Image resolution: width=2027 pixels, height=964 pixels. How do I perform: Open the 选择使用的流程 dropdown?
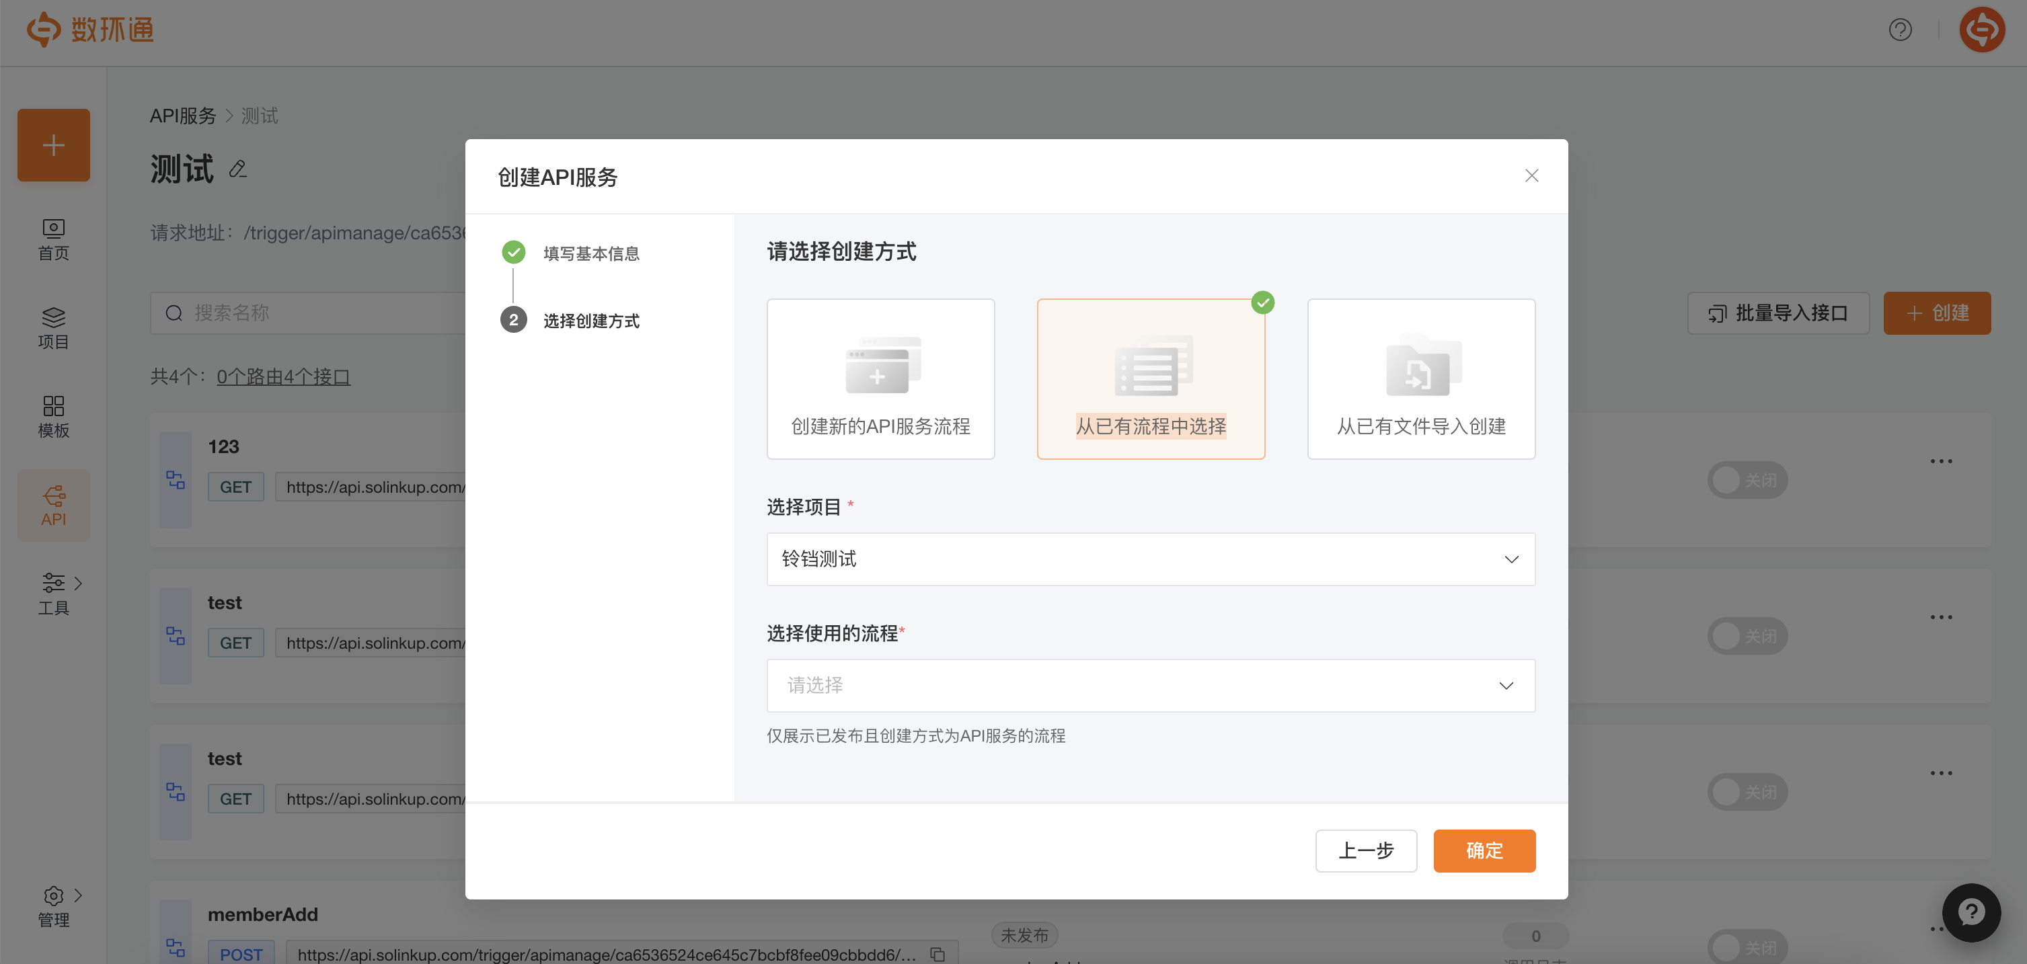click(1151, 686)
